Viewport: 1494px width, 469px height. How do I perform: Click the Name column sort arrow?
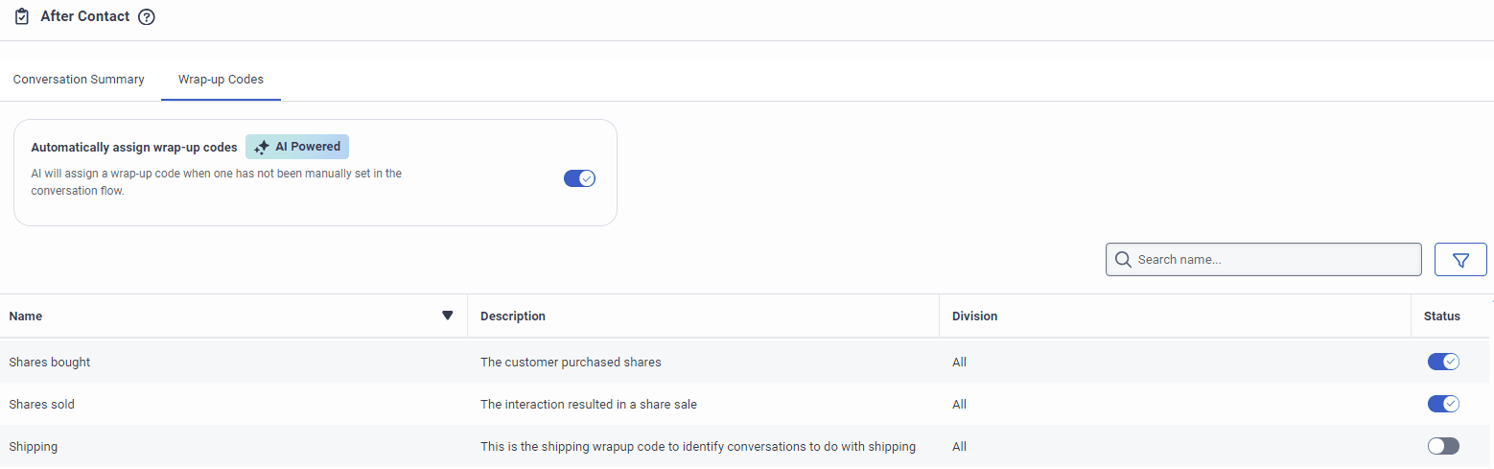tap(447, 316)
